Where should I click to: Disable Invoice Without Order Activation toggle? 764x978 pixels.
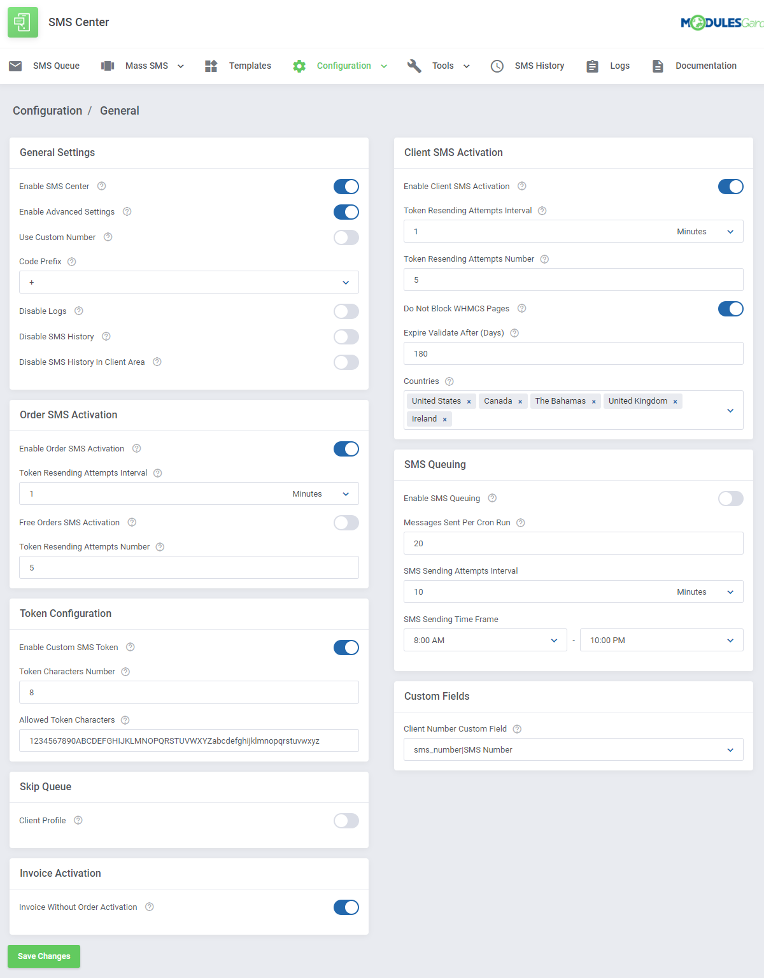pos(346,907)
